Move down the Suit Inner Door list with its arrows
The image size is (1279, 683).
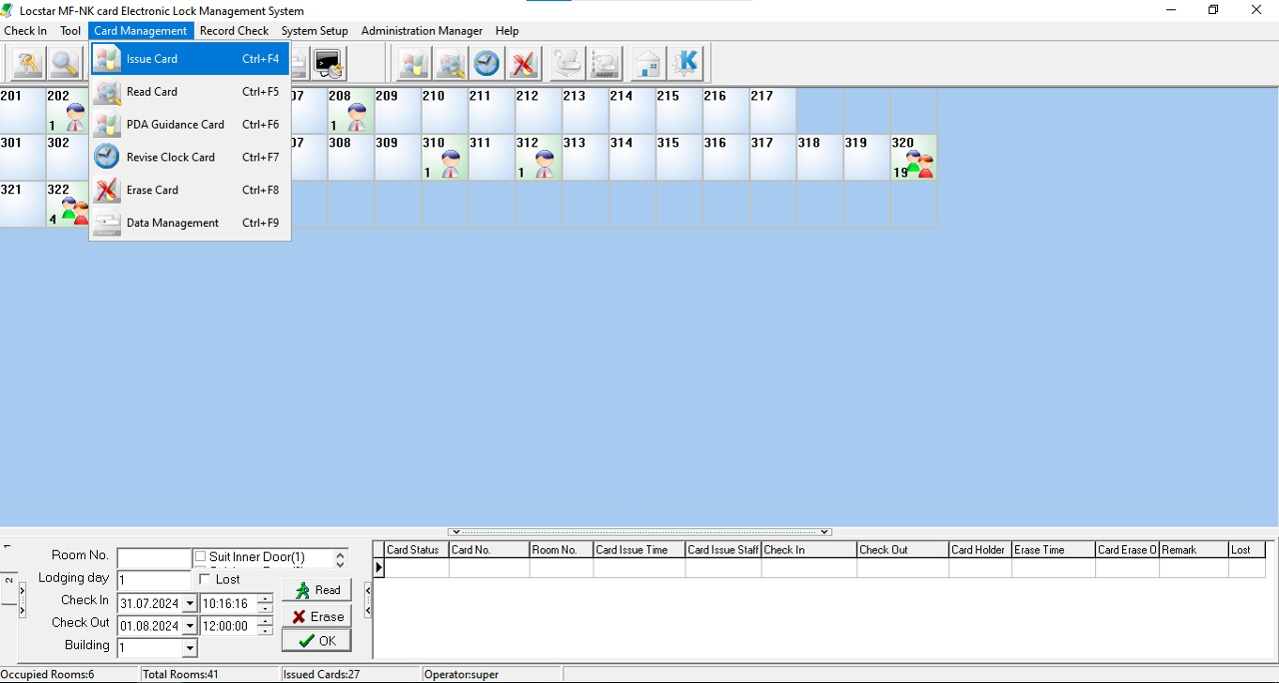[x=340, y=564]
